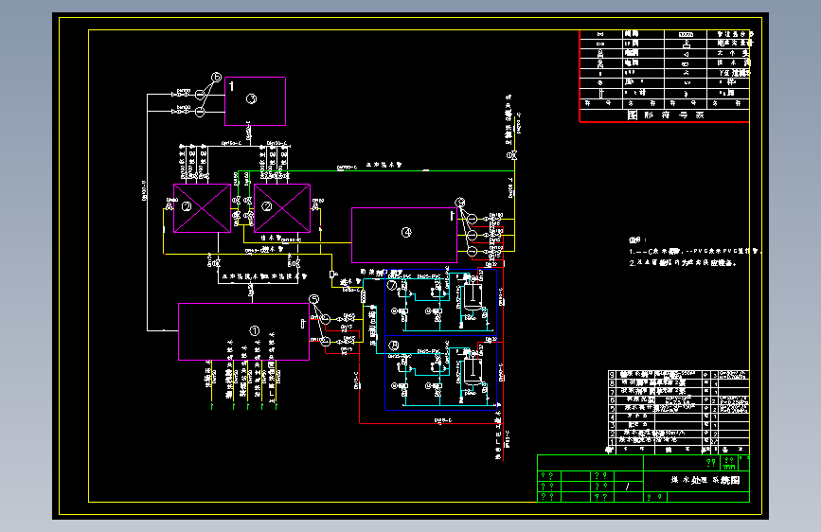Select the magenta tank labeled circled 3
Screen dimensions: 821x532
(x=255, y=101)
